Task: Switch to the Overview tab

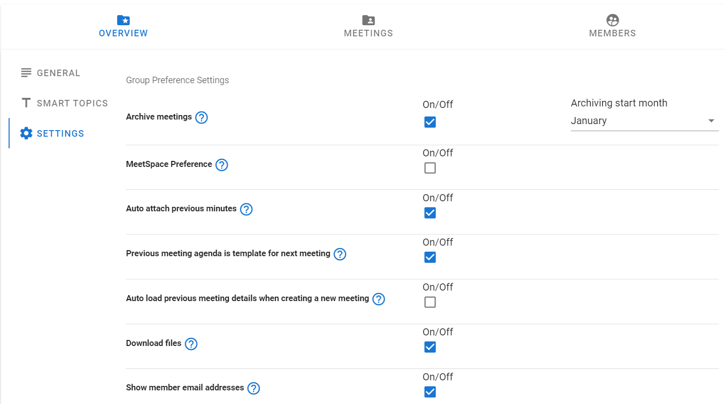Action: (123, 26)
